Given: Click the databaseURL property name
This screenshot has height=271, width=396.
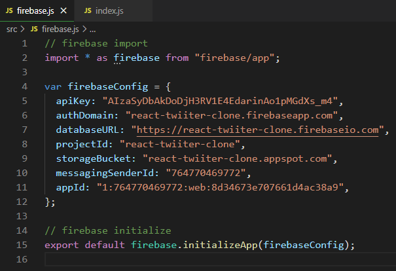Looking at the screenshot, I should 88,130.
